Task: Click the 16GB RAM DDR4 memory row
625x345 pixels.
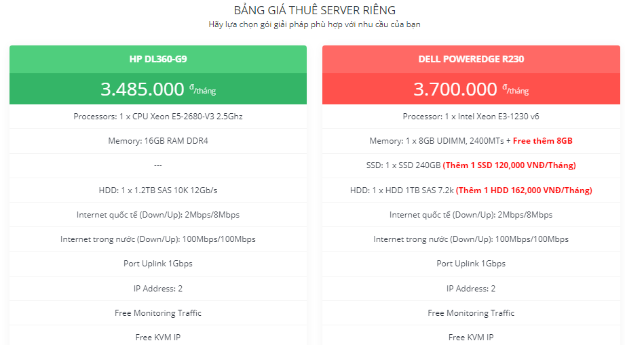Action: (158, 141)
